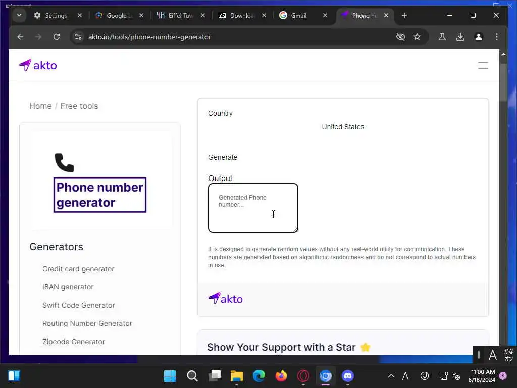Click the Chrome icon in taskbar
The image size is (517, 388).
click(x=326, y=376)
